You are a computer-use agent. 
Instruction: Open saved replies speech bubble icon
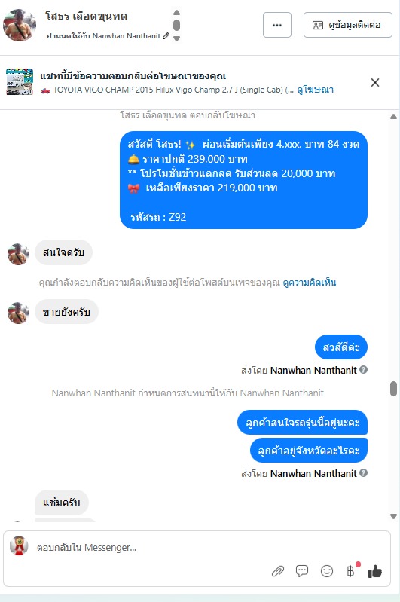click(302, 571)
